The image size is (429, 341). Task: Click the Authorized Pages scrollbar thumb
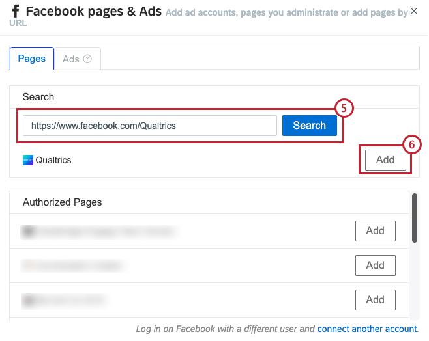[x=415, y=218]
